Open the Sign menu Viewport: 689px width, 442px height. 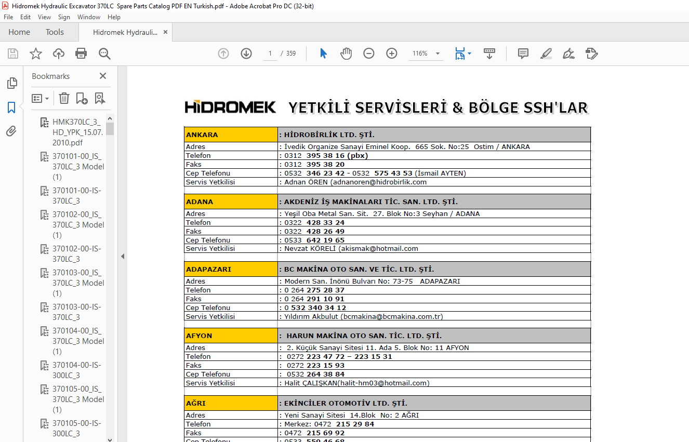pos(64,17)
